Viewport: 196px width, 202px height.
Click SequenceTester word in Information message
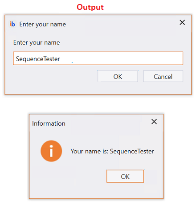click(x=132, y=151)
